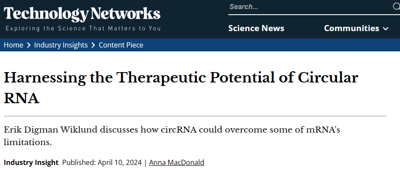This screenshot has height=171, width=400.
Task: Click empty area of the blue breadcrumb bar
Action: [x=270, y=45]
